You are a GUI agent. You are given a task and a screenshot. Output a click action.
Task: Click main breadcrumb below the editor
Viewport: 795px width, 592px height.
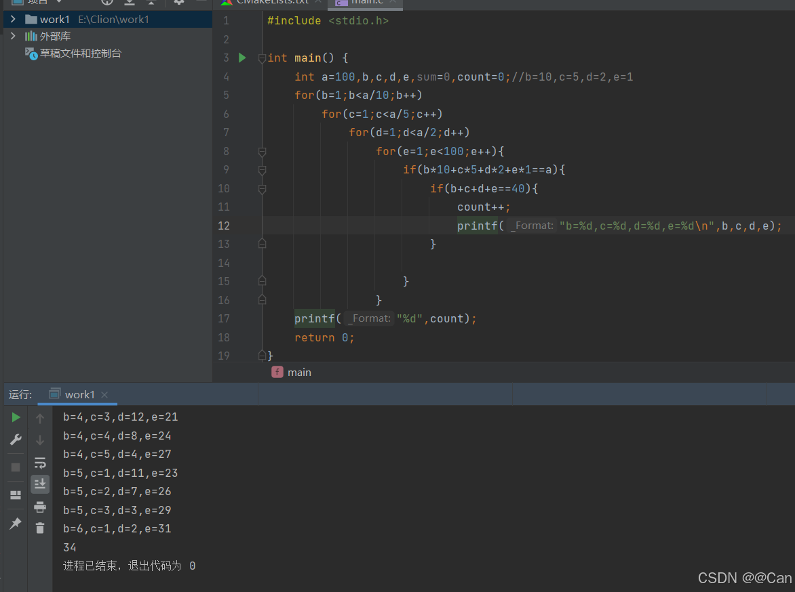coord(299,373)
